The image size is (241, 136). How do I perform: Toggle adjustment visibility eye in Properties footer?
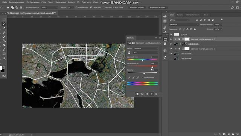point(151,94)
